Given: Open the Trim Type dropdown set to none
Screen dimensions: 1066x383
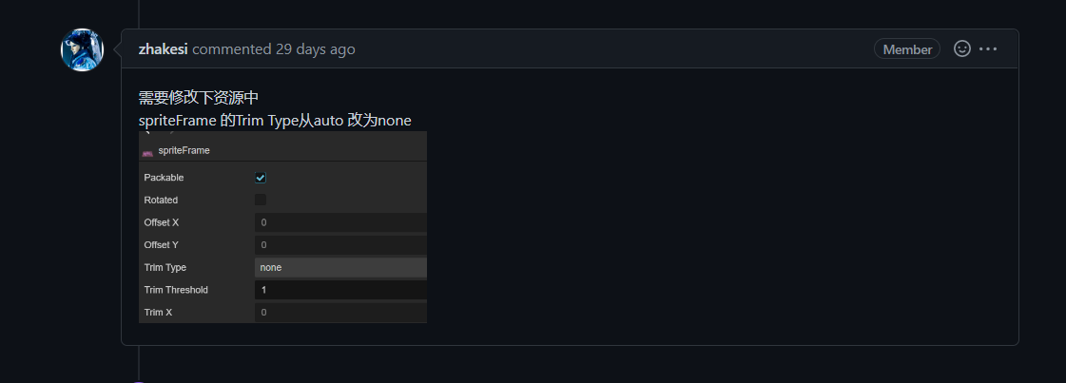Looking at the screenshot, I should point(340,268).
